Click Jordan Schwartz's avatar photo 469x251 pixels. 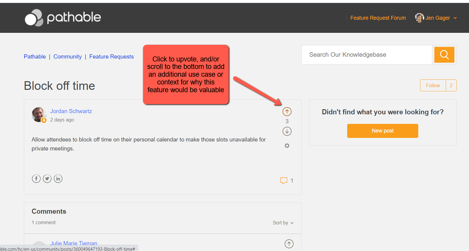pyautogui.click(x=39, y=115)
